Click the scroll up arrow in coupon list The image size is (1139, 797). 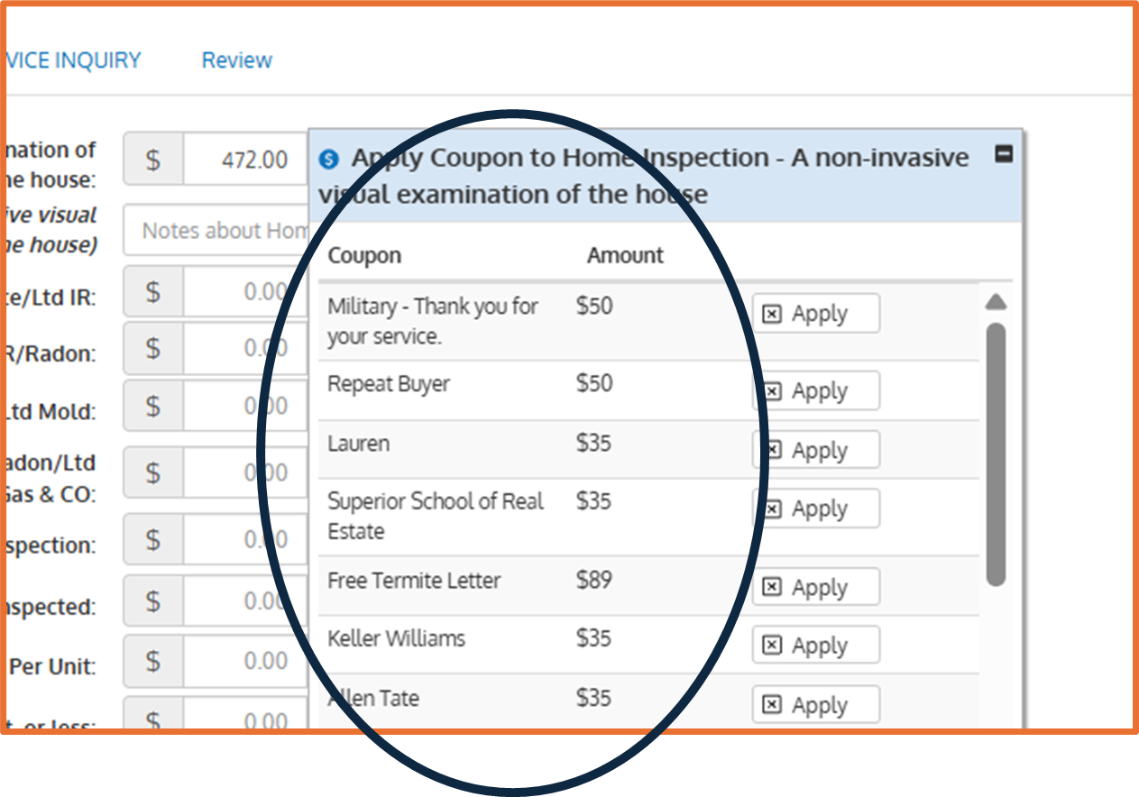tap(996, 302)
